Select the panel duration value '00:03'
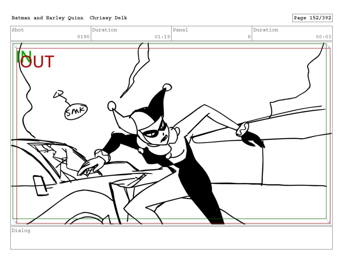 (324, 37)
